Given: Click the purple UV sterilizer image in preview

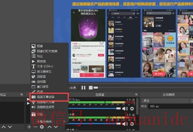Looking at the screenshot, I should click(x=88, y=25).
